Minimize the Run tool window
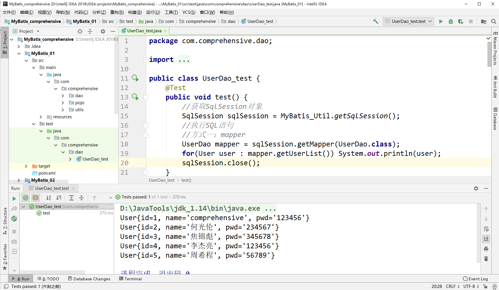Image resolution: width=499 pixels, height=290 pixels. [486, 188]
